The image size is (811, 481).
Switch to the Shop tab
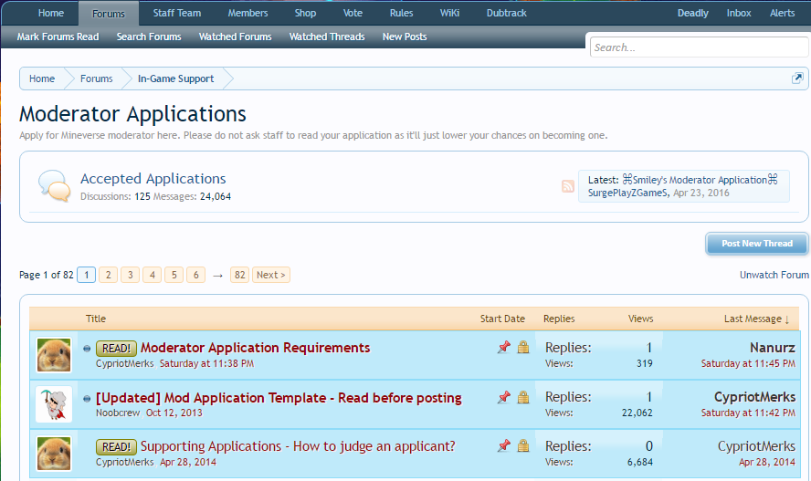click(305, 14)
